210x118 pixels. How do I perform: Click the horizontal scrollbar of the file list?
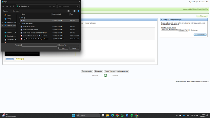click(x=43, y=42)
